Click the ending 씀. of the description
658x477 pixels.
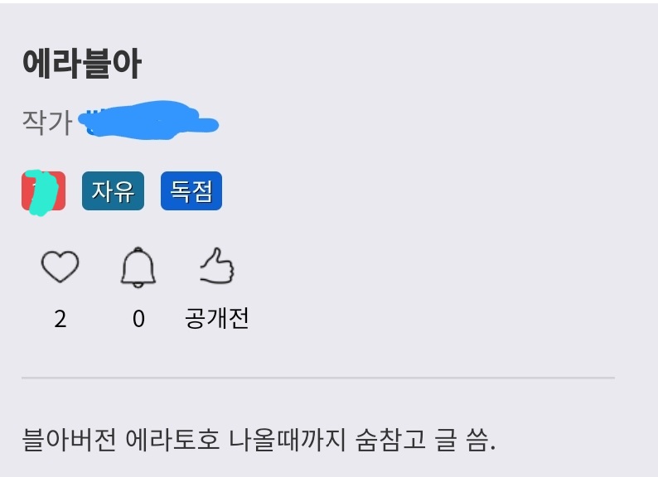[x=481, y=440]
